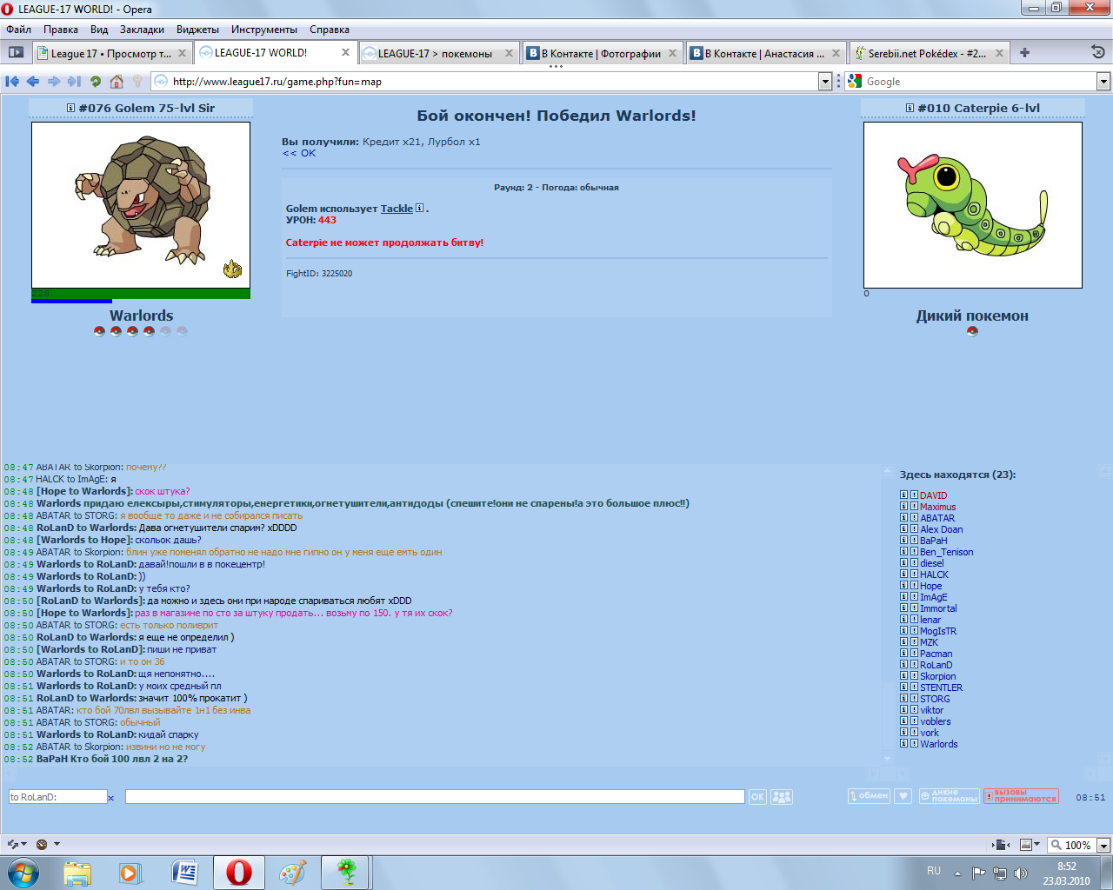Image resolution: width=1113 pixels, height=890 pixels.
Task: Click into the chat message input field
Action: pyautogui.click(x=435, y=796)
